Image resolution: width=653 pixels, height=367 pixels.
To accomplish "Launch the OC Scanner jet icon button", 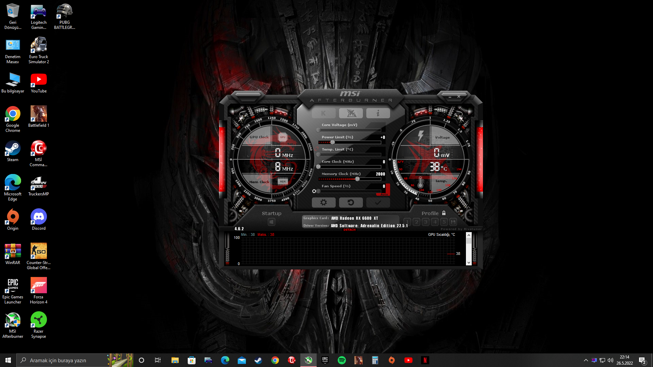I will (351, 113).
